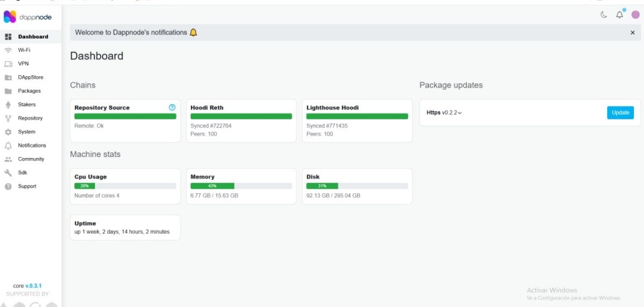Open the Stakers section
Screen dimensions: 644x307
tap(31, 104)
